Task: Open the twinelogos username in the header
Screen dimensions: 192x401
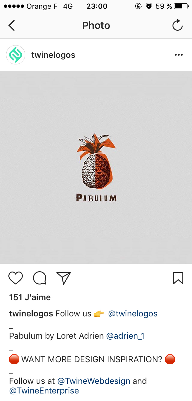Action: pyautogui.click(x=53, y=55)
